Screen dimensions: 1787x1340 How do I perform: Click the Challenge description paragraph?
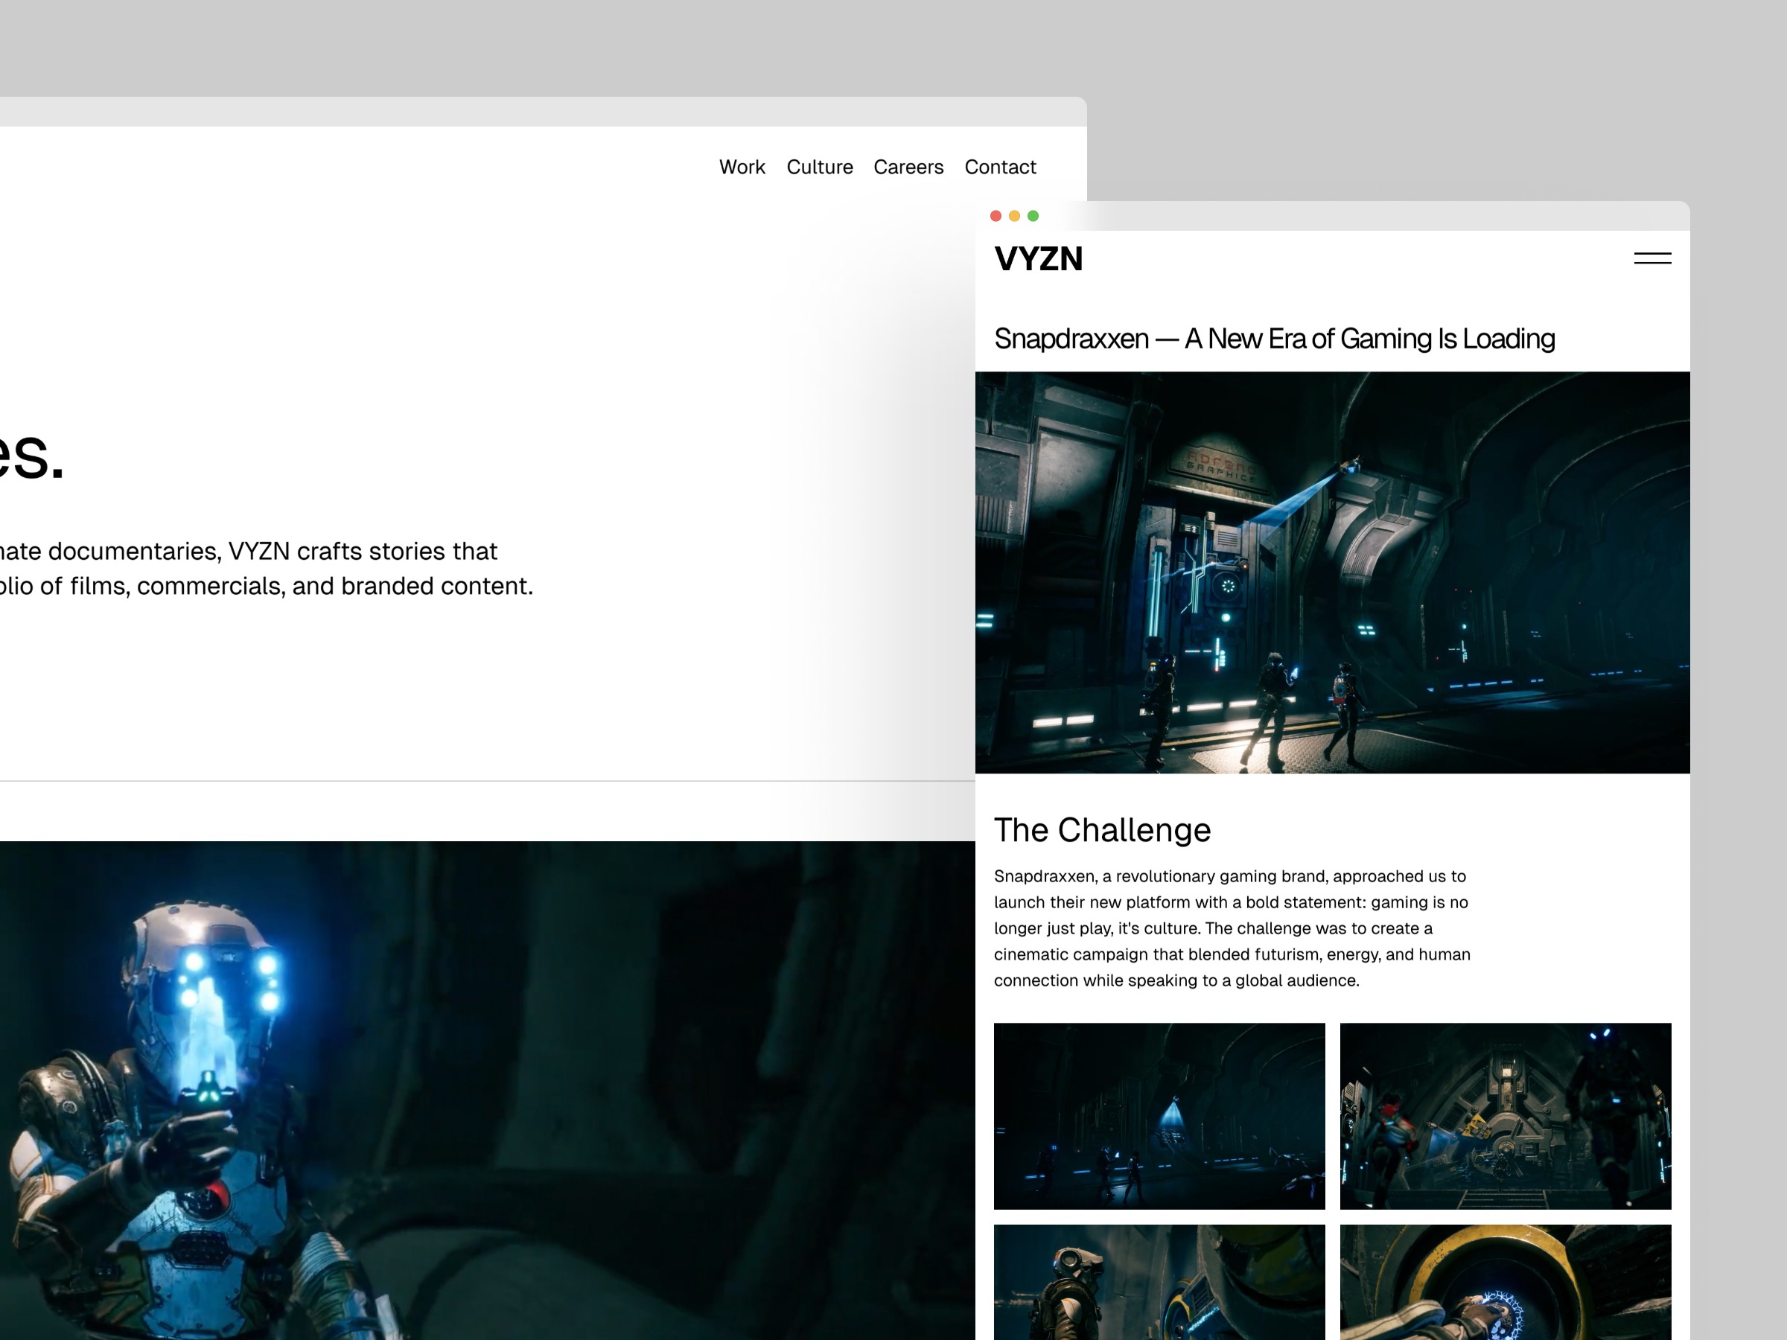(x=1232, y=928)
